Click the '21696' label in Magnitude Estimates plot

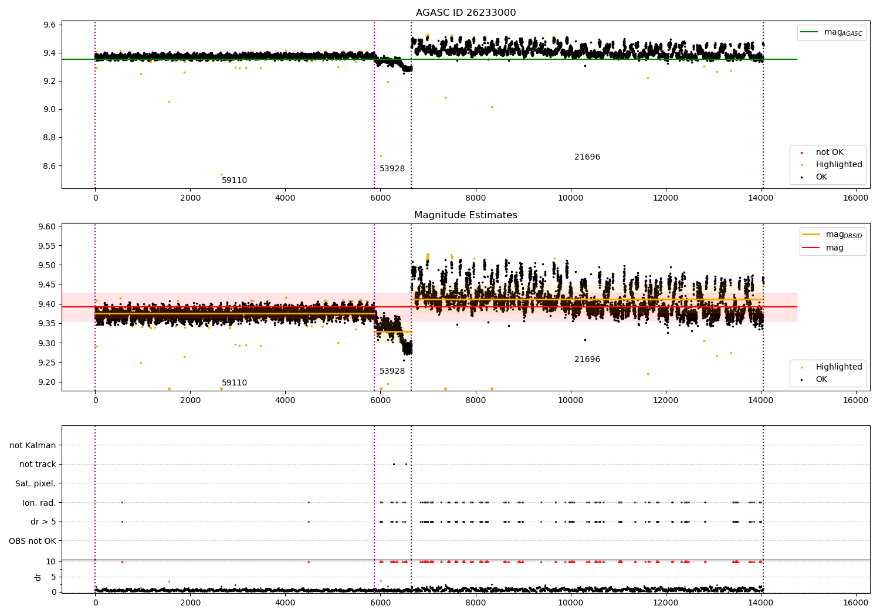[587, 360]
